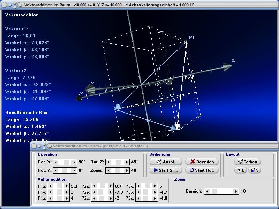The height and width of the screenshot is (209, 279).
Task: Increase Zoom in Operation with right arrow
Action: [x=127, y=170]
